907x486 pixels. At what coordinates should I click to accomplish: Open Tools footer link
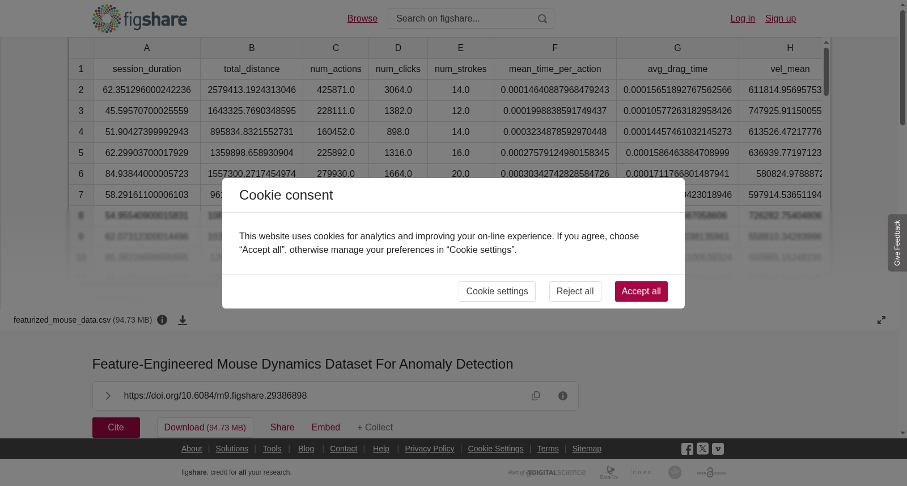[272, 449]
